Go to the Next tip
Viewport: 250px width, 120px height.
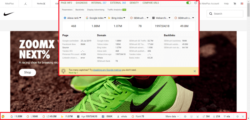pyautogui.click(x=73, y=73)
